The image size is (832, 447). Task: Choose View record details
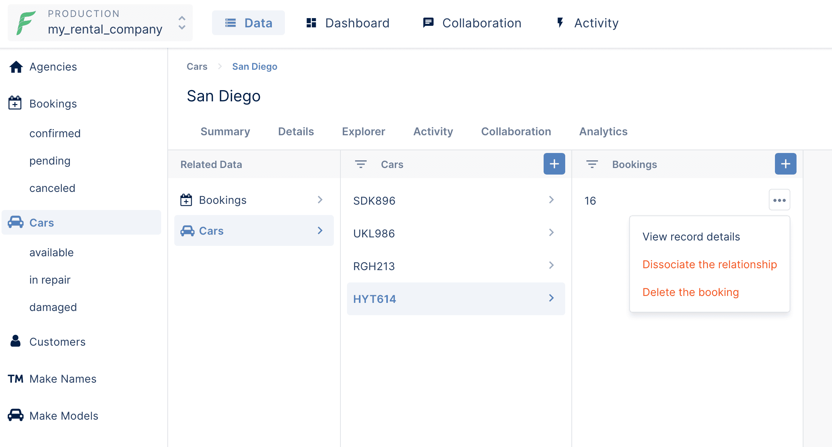click(x=691, y=237)
